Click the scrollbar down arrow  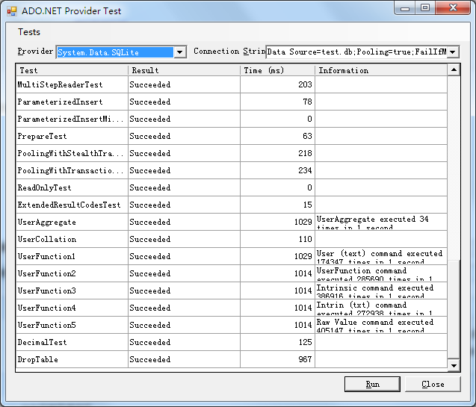[x=454, y=365]
